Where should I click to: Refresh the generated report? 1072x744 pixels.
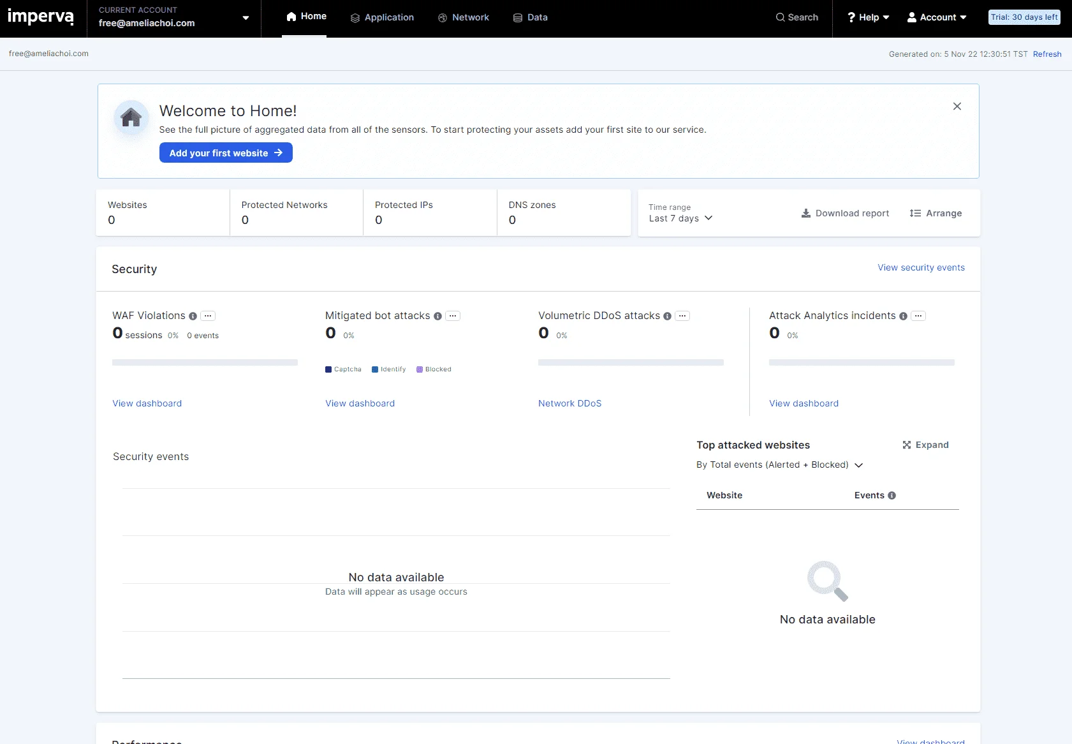tap(1047, 54)
